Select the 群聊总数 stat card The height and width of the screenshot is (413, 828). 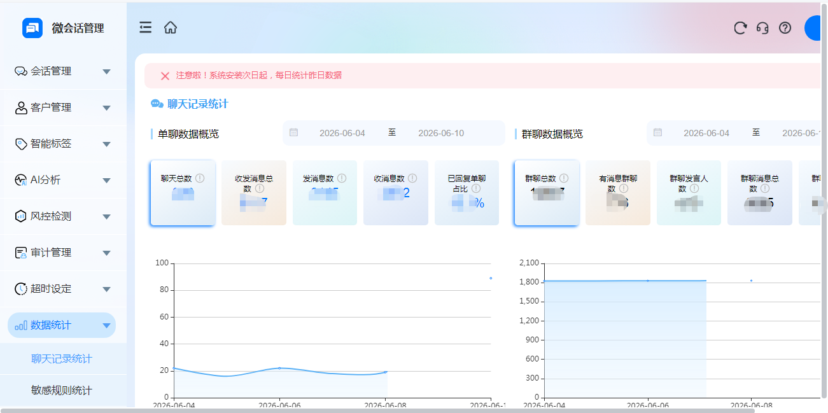[547, 193]
